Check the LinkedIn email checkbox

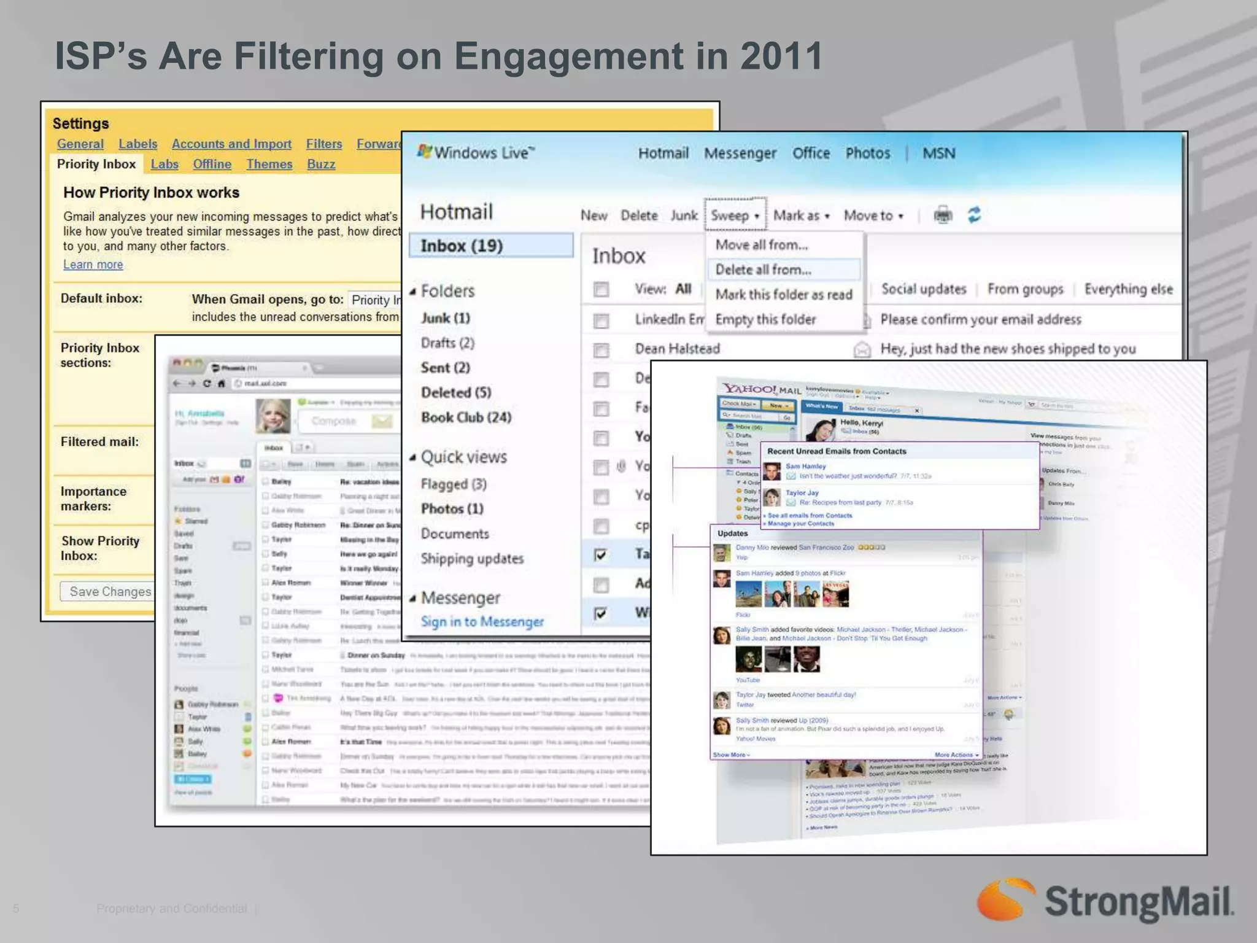coord(601,320)
